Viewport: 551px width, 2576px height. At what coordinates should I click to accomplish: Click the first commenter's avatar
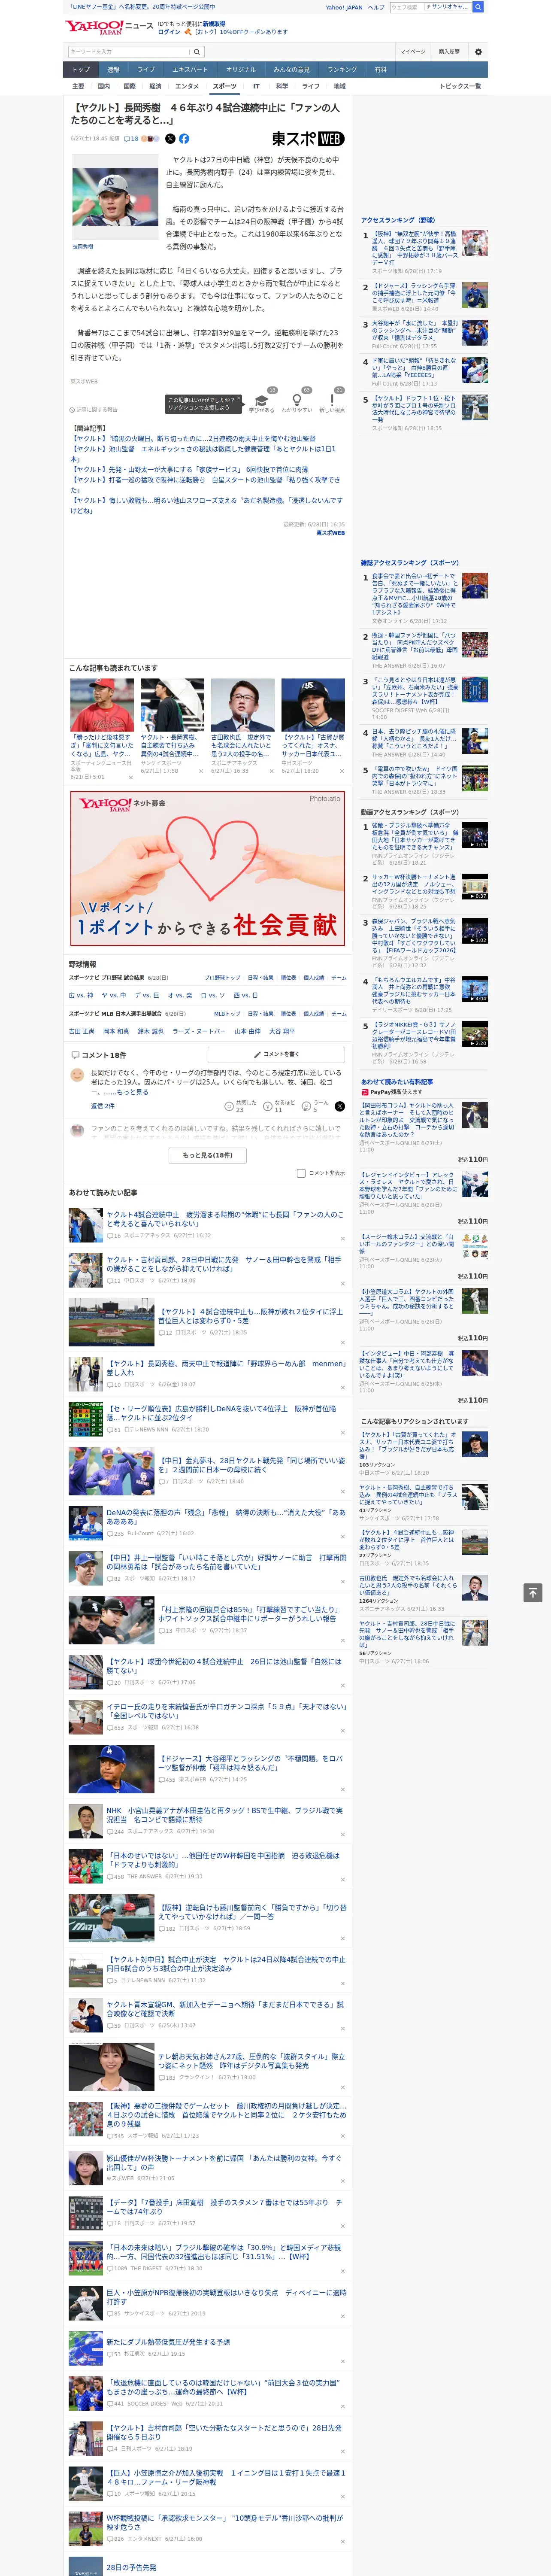77,1075
